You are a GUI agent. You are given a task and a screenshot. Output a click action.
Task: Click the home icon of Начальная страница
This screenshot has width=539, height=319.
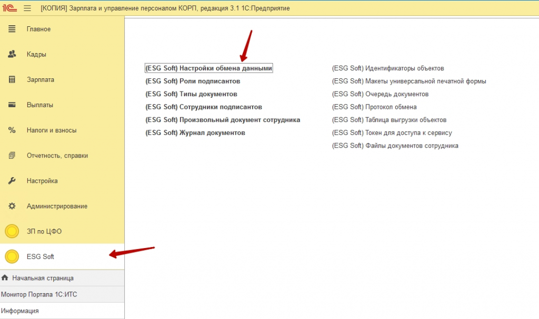pos(5,278)
